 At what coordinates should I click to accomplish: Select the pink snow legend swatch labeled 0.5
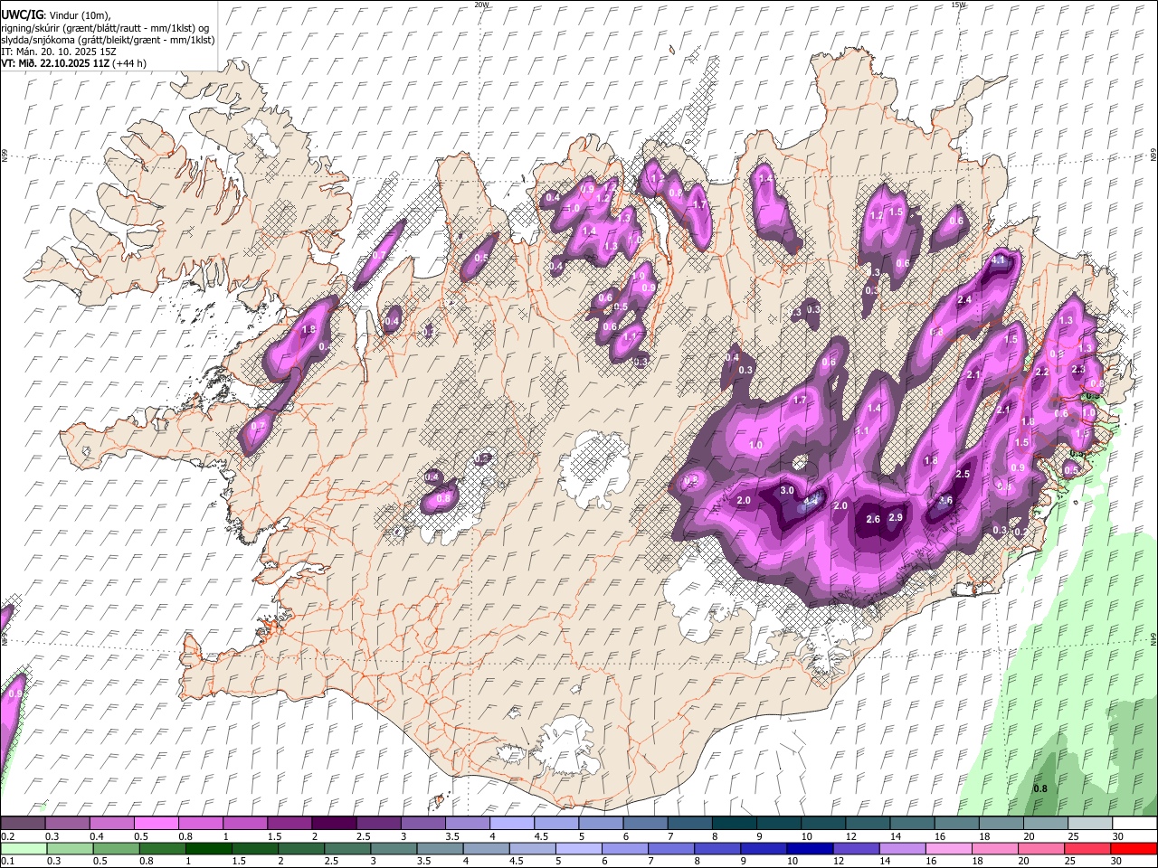coord(156,824)
